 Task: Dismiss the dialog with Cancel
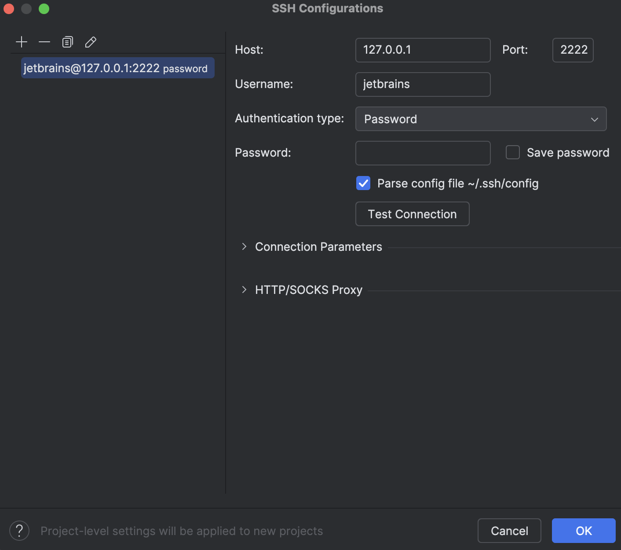509,531
